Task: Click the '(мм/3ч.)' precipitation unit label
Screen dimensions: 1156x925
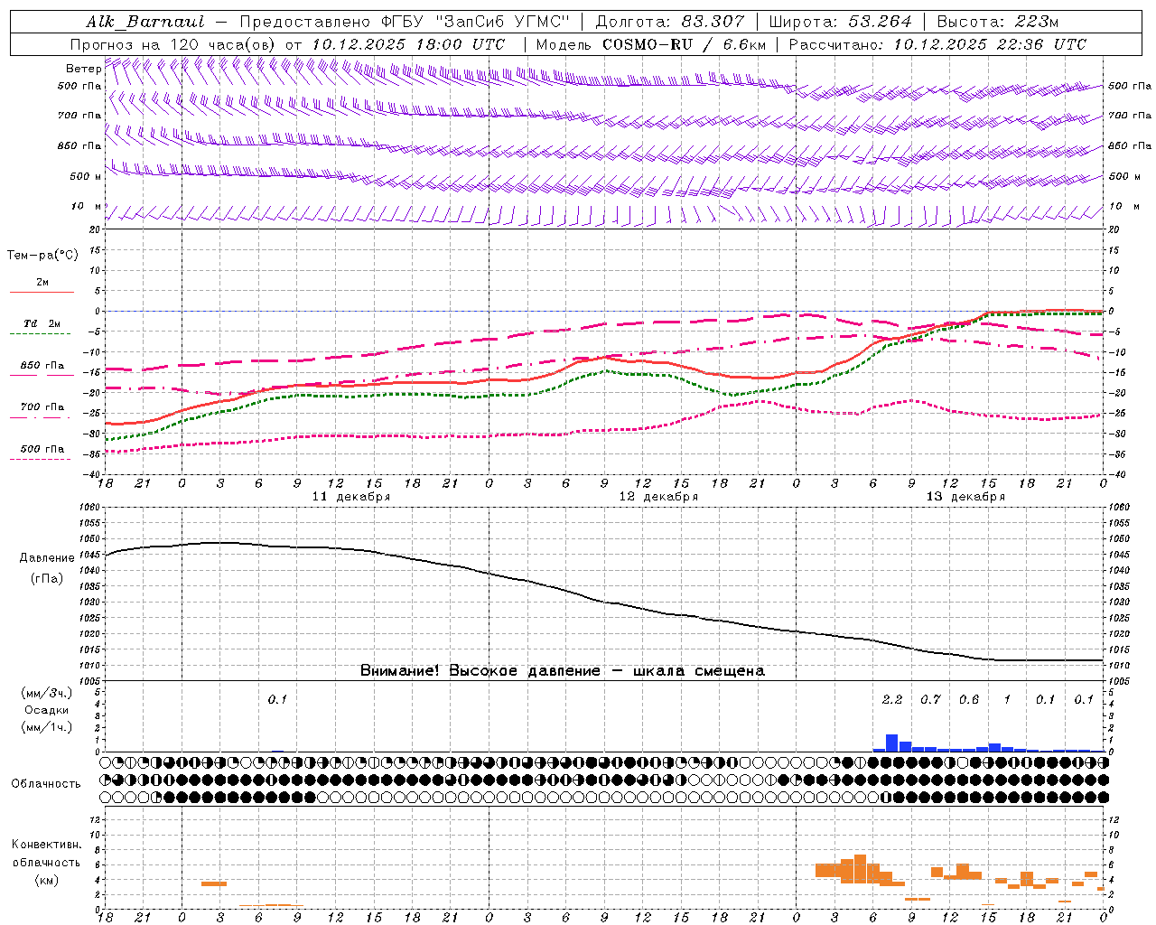Action: click(x=46, y=694)
